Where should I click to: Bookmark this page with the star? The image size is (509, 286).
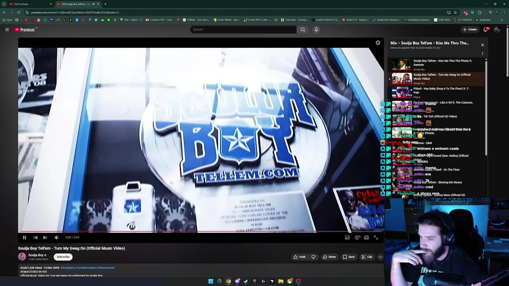coord(455,12)
